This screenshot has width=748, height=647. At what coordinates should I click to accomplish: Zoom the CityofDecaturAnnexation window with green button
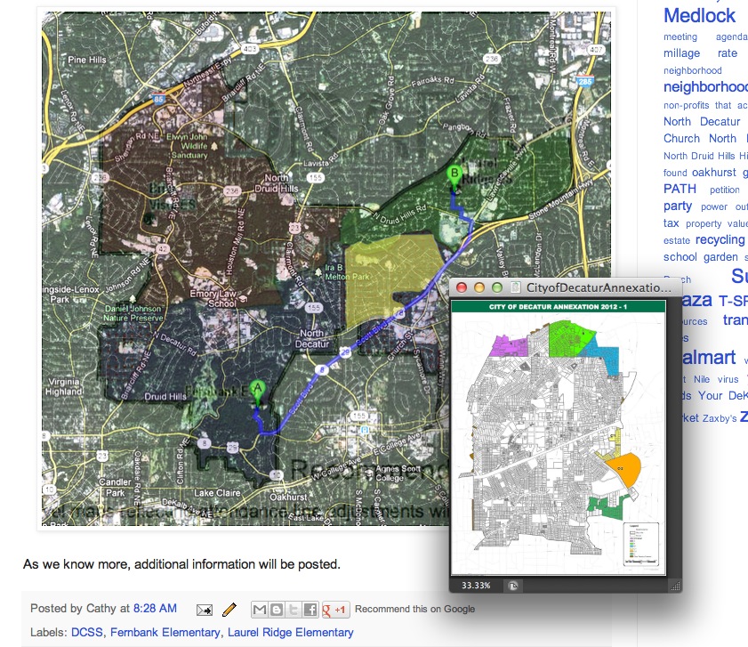[x=497, y=287]
